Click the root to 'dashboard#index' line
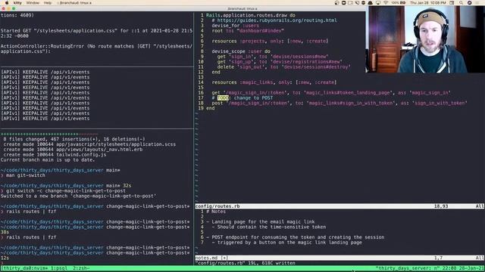Viewport: 485px width, 272px height. [248, 31]
